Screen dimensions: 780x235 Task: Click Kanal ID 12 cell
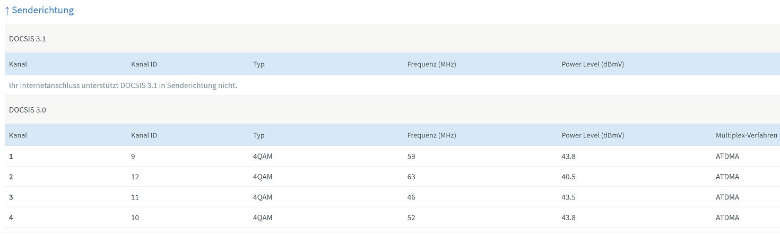tap(135, 177)
